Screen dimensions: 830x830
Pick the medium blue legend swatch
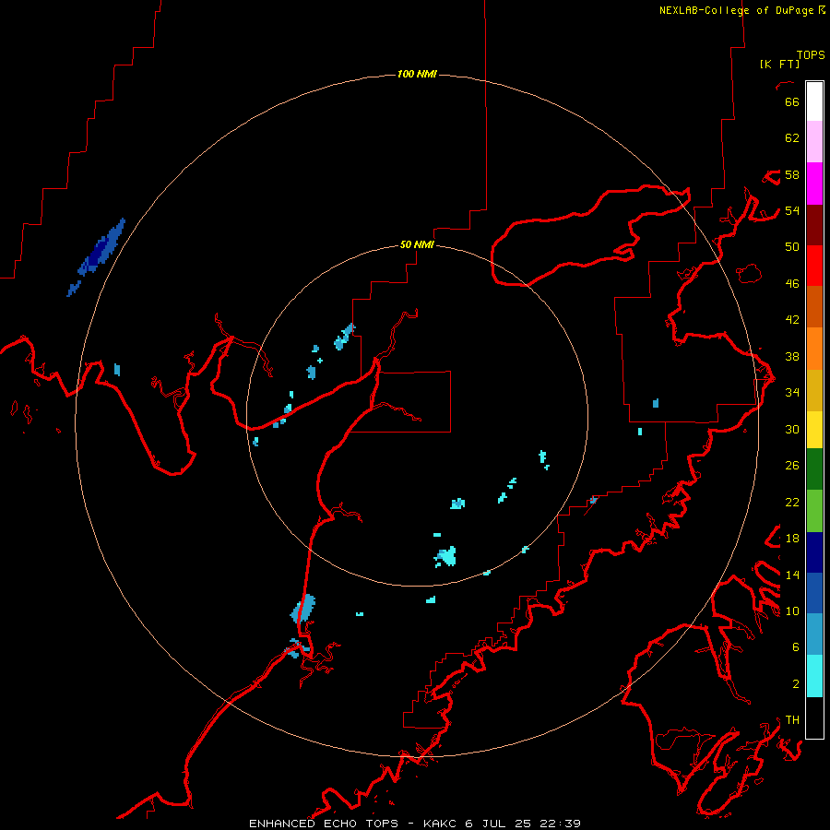coord(814,593)
